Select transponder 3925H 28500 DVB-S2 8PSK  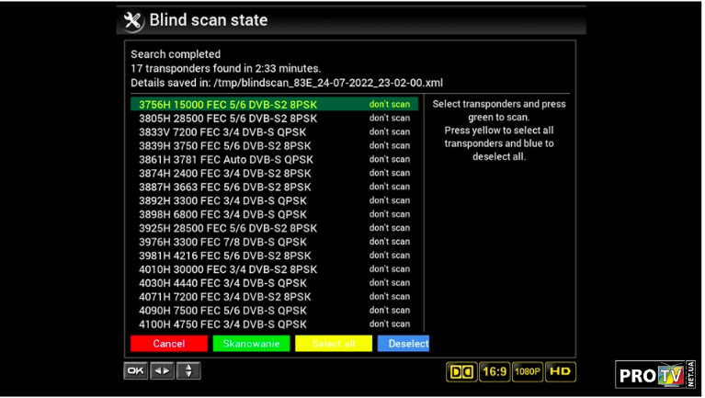click(x=227, y=228)
